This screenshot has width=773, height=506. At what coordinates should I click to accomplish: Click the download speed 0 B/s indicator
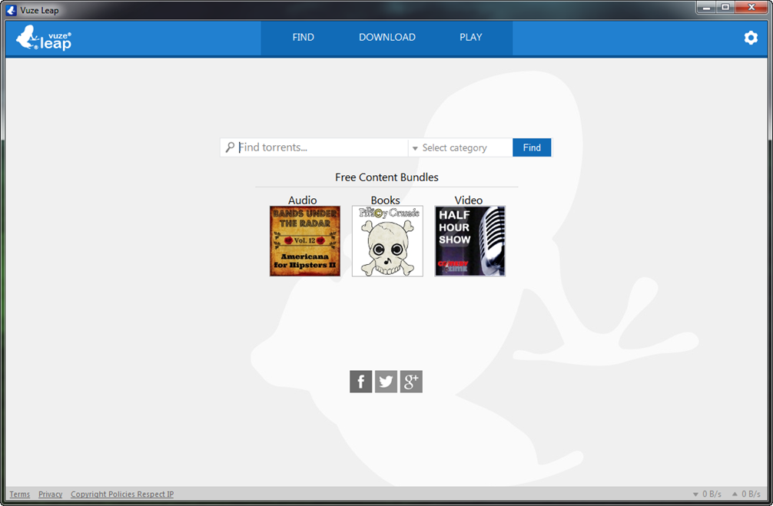coord(707,494)
